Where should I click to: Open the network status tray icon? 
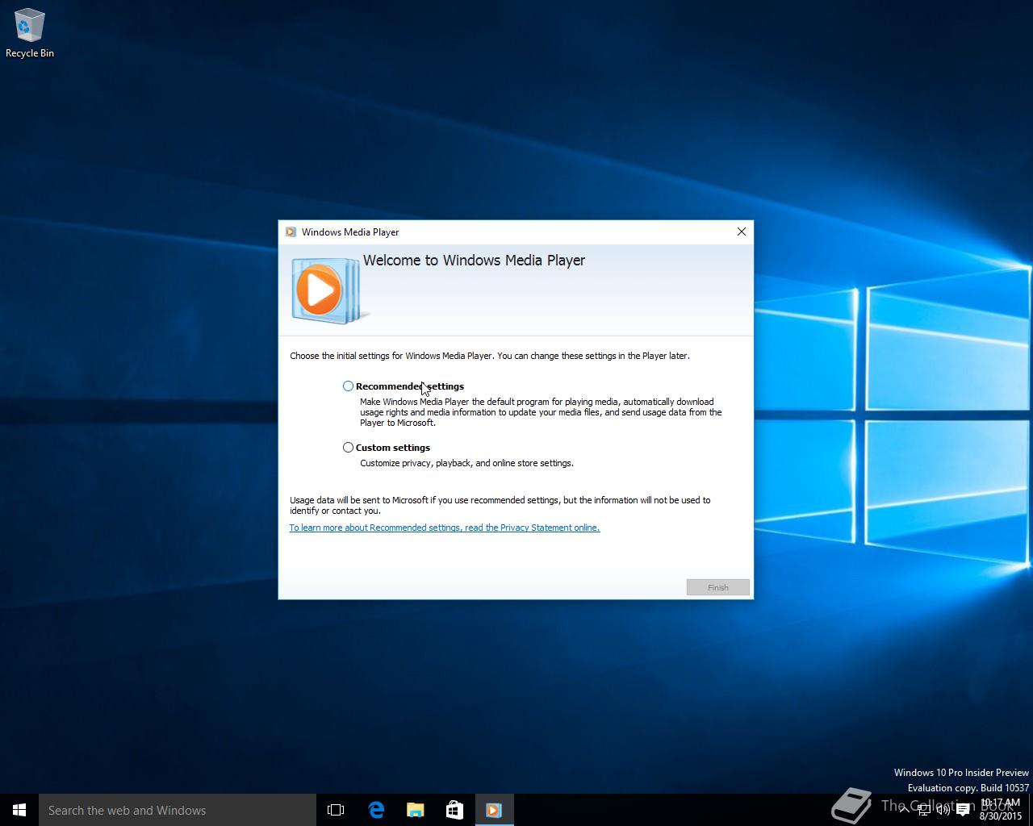924,810
